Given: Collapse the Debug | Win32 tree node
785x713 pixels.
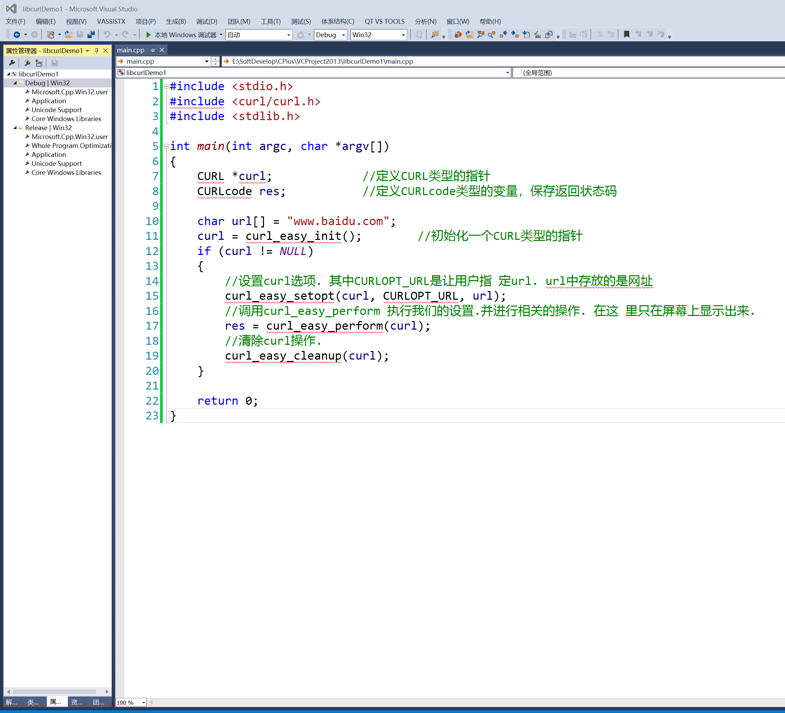Looking at the screenshot, I should point(14,83).
